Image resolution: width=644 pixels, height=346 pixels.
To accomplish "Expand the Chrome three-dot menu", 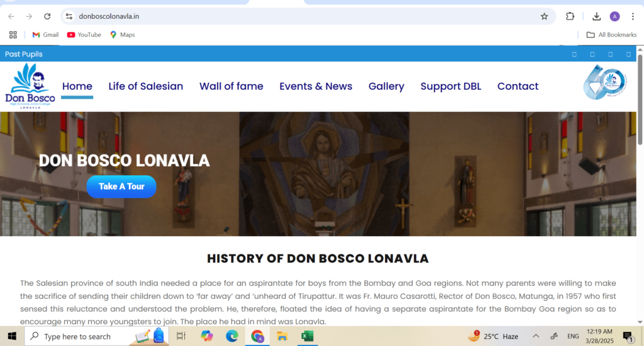I will point(633,16).
